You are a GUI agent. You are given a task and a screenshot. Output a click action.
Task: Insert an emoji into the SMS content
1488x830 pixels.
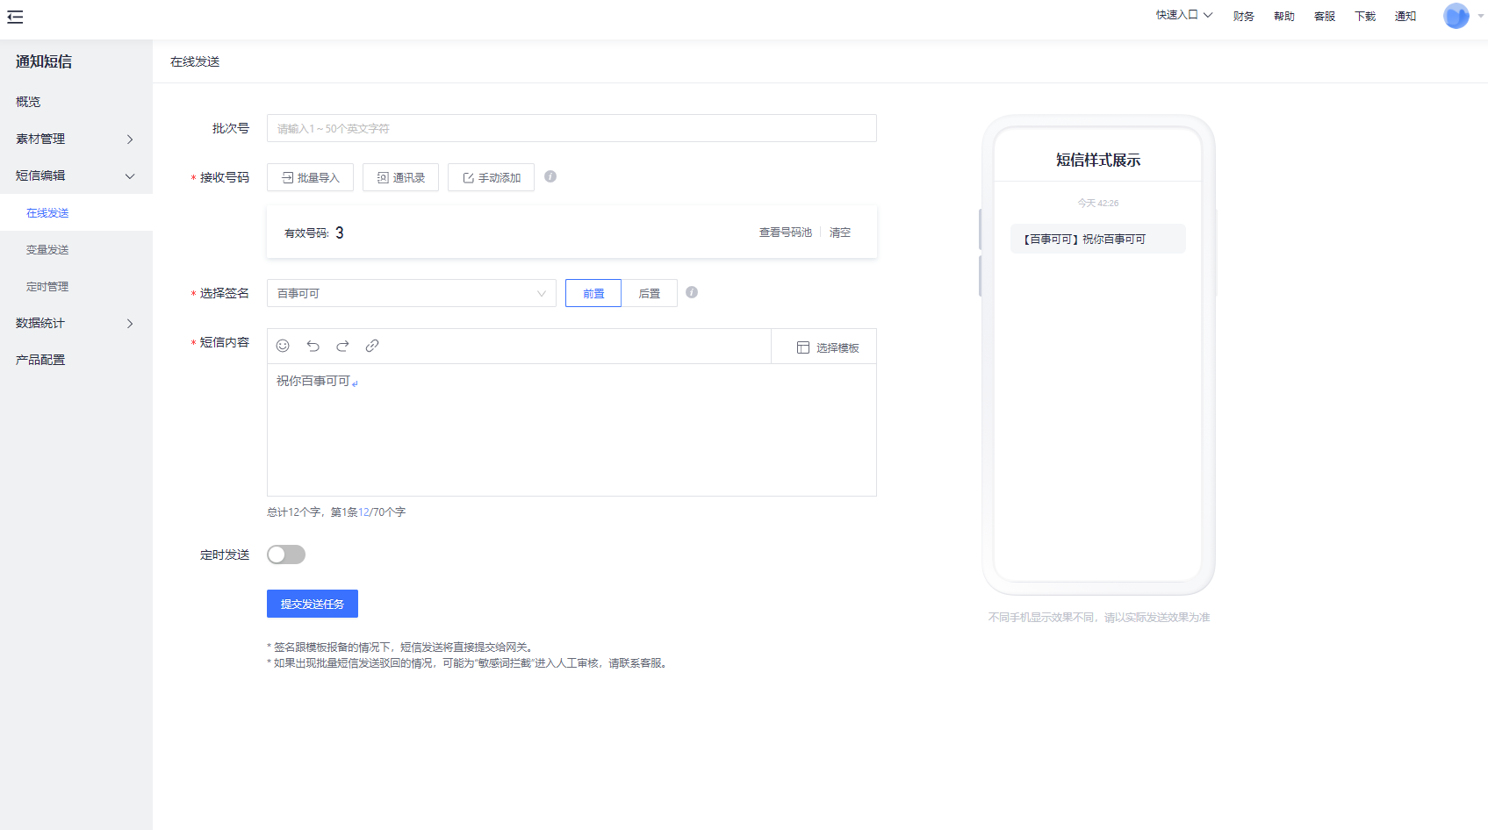(283, 346)
